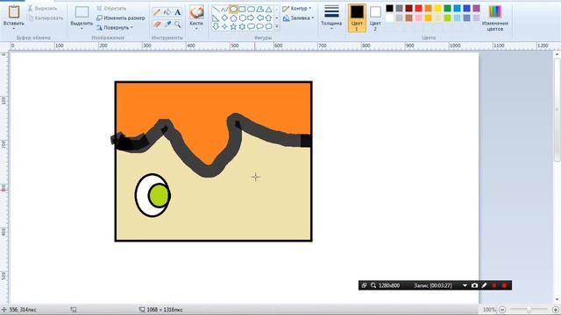This screenshot has width=561, height=315.
Task: Click the 100% zoom level text
Action: [x=489, y=310]
